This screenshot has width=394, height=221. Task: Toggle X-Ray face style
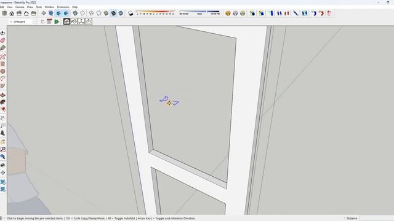[75, 14]
